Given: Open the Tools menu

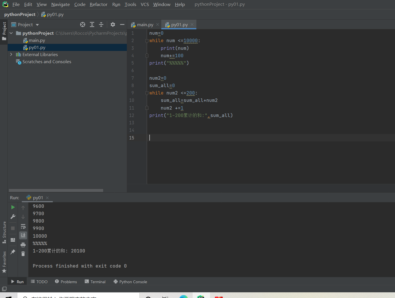Looking at the screenshot, I should (130, 4).
